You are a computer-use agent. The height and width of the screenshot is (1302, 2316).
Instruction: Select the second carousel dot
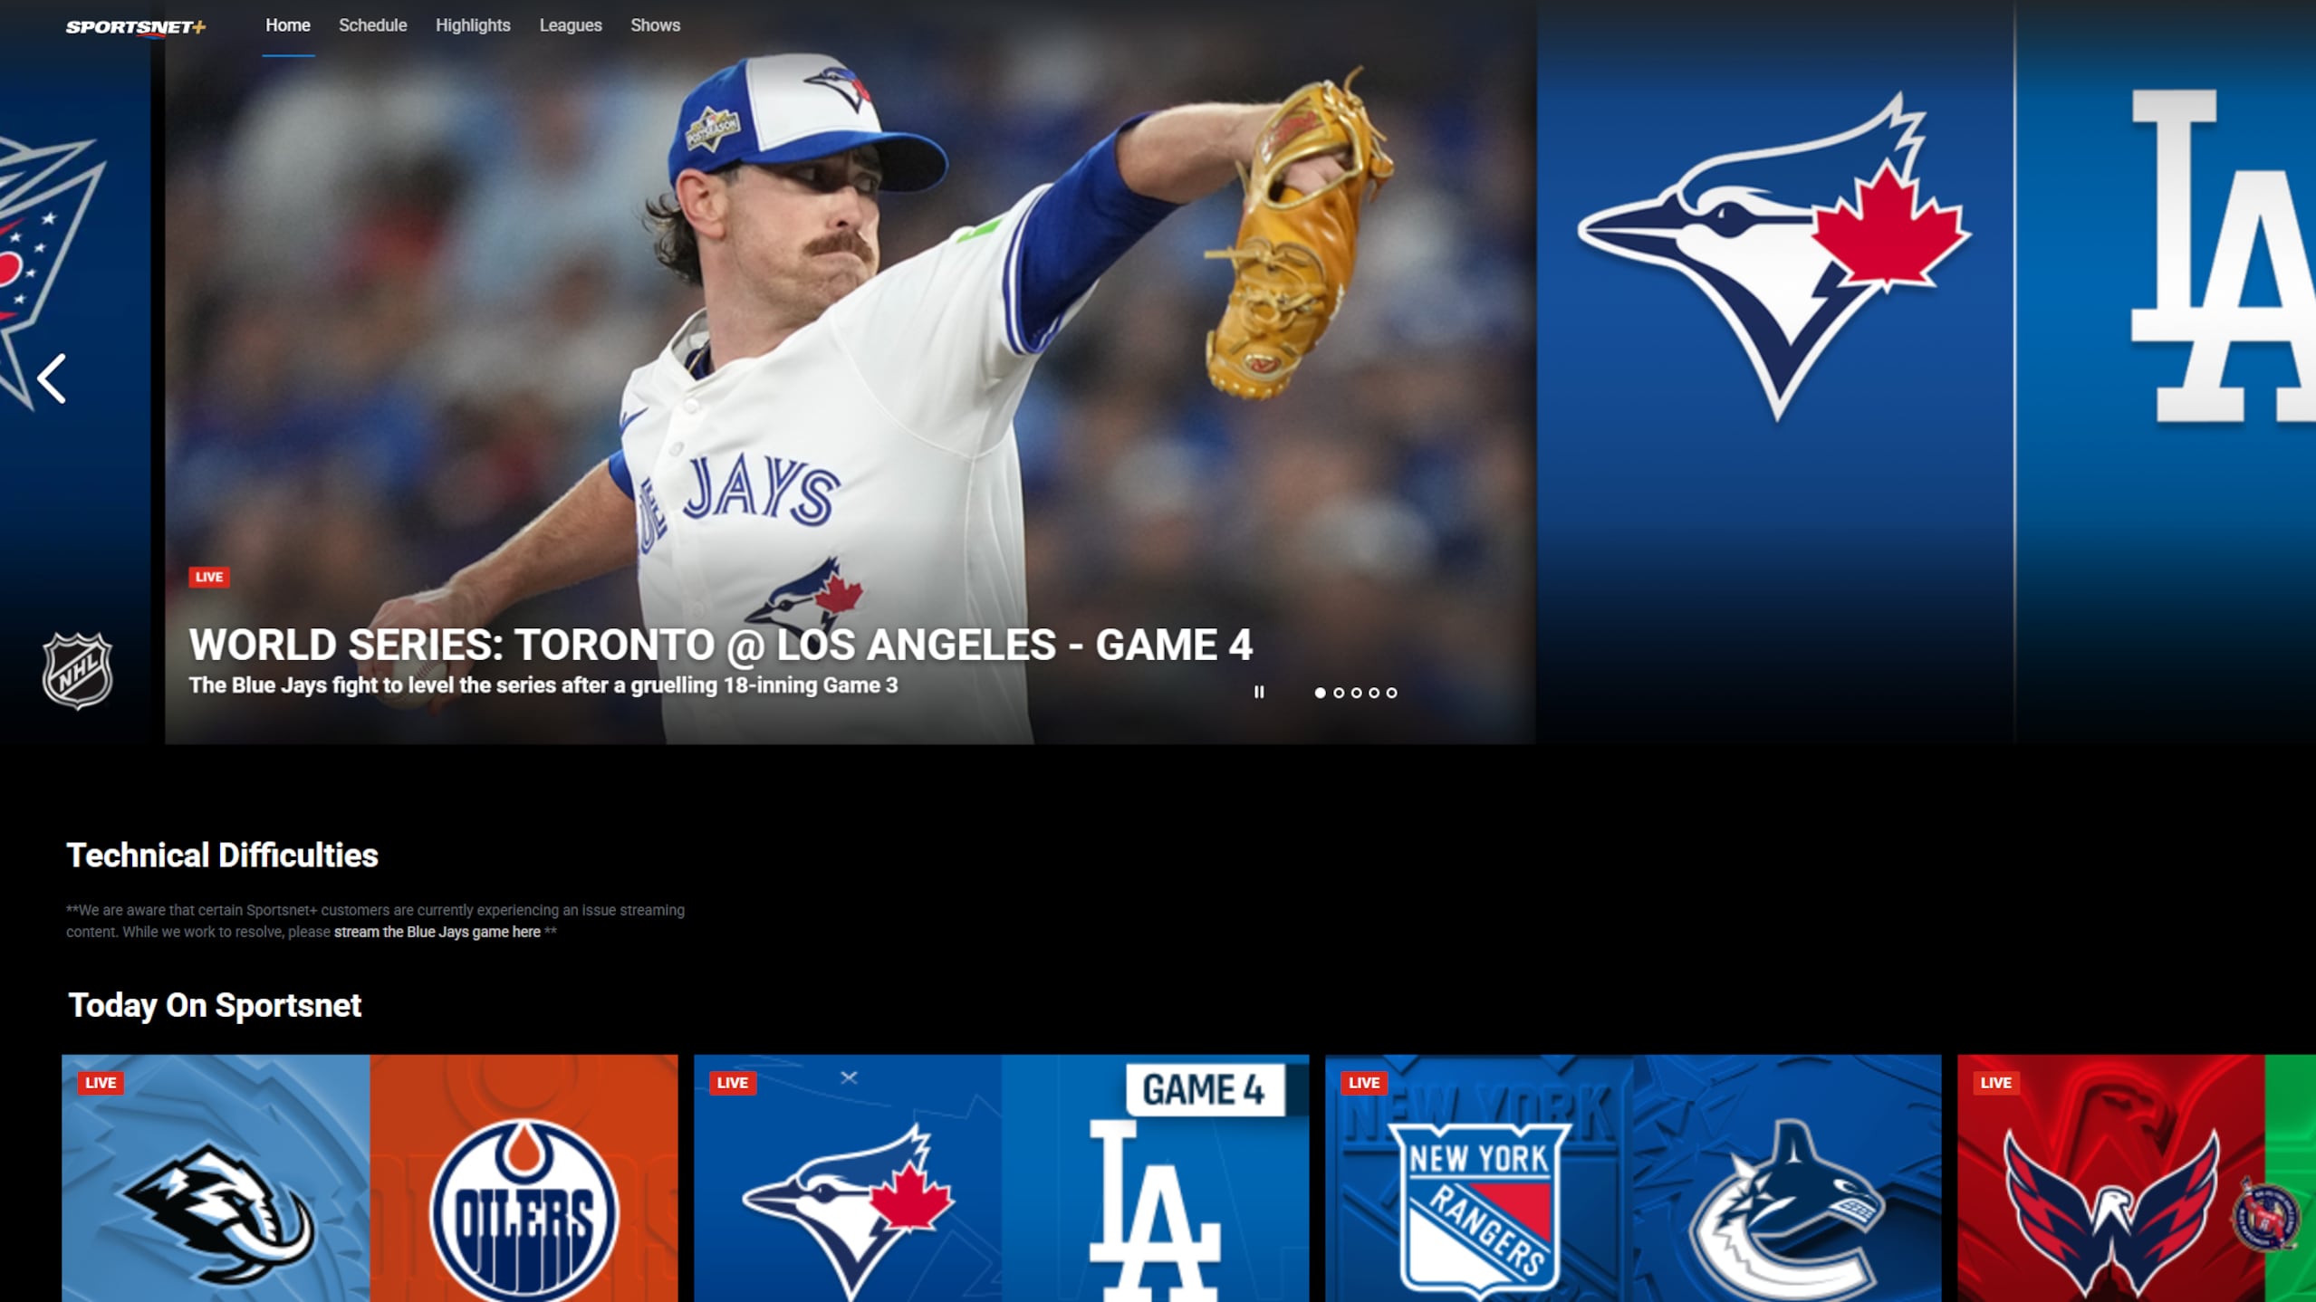click(1338, 693)
